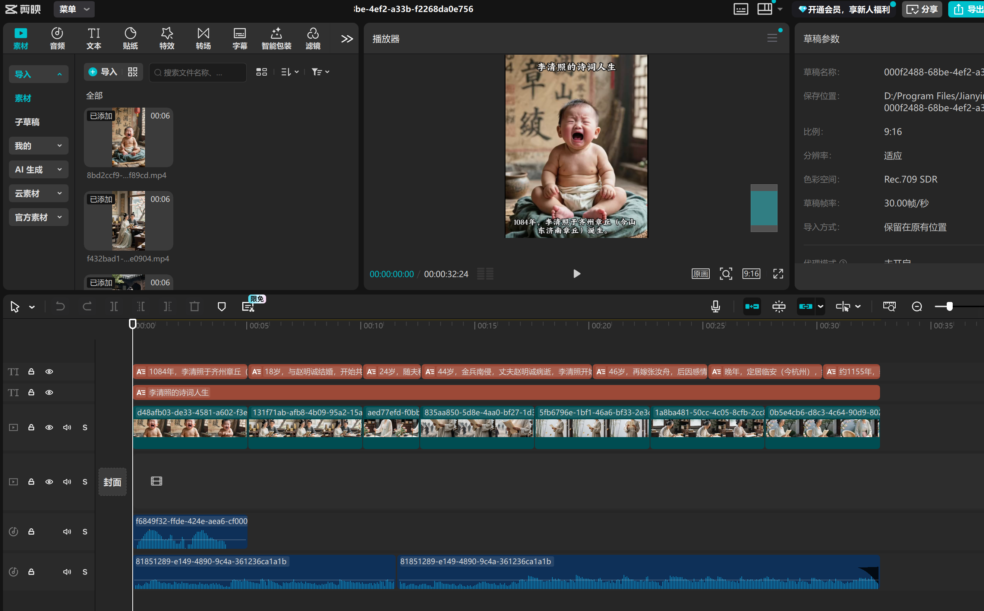Lock the 李清照的诗词人生 title text track
Screen dimensions: 984x611
coord(31,392)
